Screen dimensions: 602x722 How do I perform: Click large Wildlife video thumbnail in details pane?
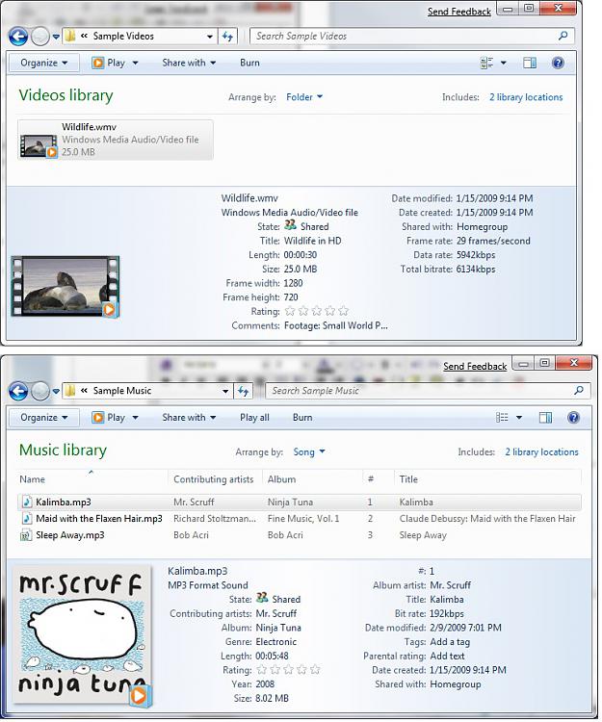click(65, 287)
